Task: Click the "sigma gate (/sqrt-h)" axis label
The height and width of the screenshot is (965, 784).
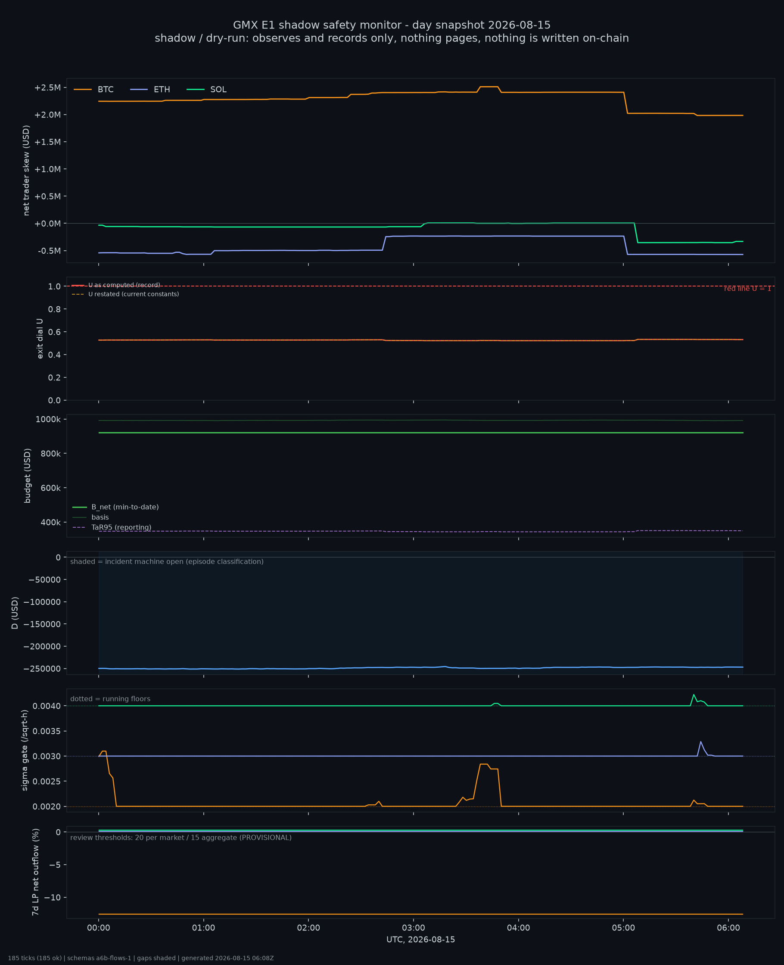Action: pyautogui.click(x=25, y=750)
